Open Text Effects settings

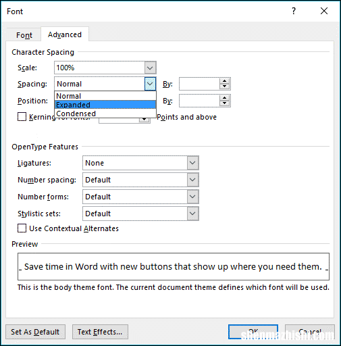[100, 332]
